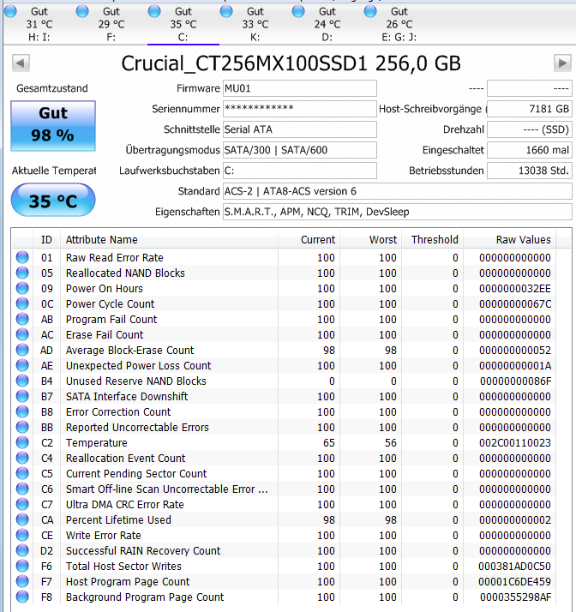The height and width of the screenshot is (612, 576).
Task: Click status icon of Raw Read Error Rate
Action: [22, 257]
